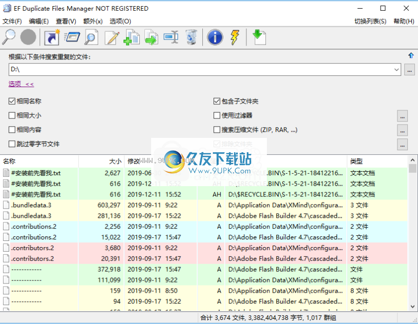
Task: Open the 切换列表(S) menu
Action: click(370, 22)
